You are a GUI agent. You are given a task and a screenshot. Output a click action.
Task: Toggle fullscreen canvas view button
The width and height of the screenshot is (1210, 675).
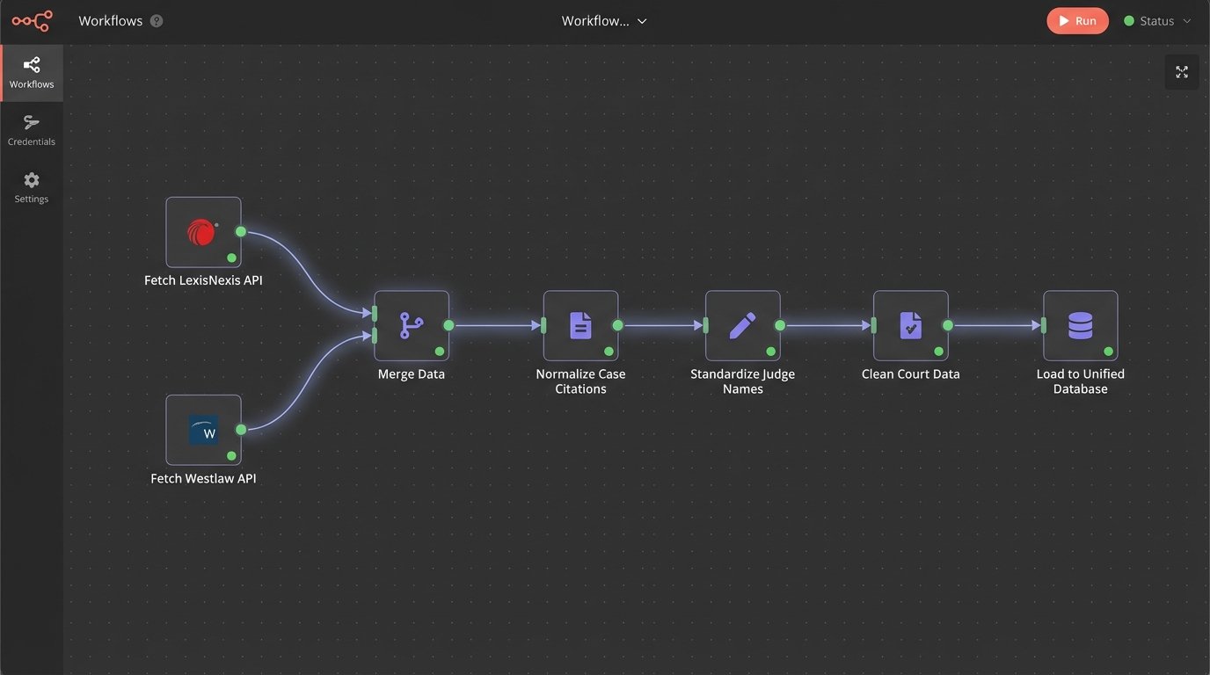pyautogui.click(x=1181, y=72)
